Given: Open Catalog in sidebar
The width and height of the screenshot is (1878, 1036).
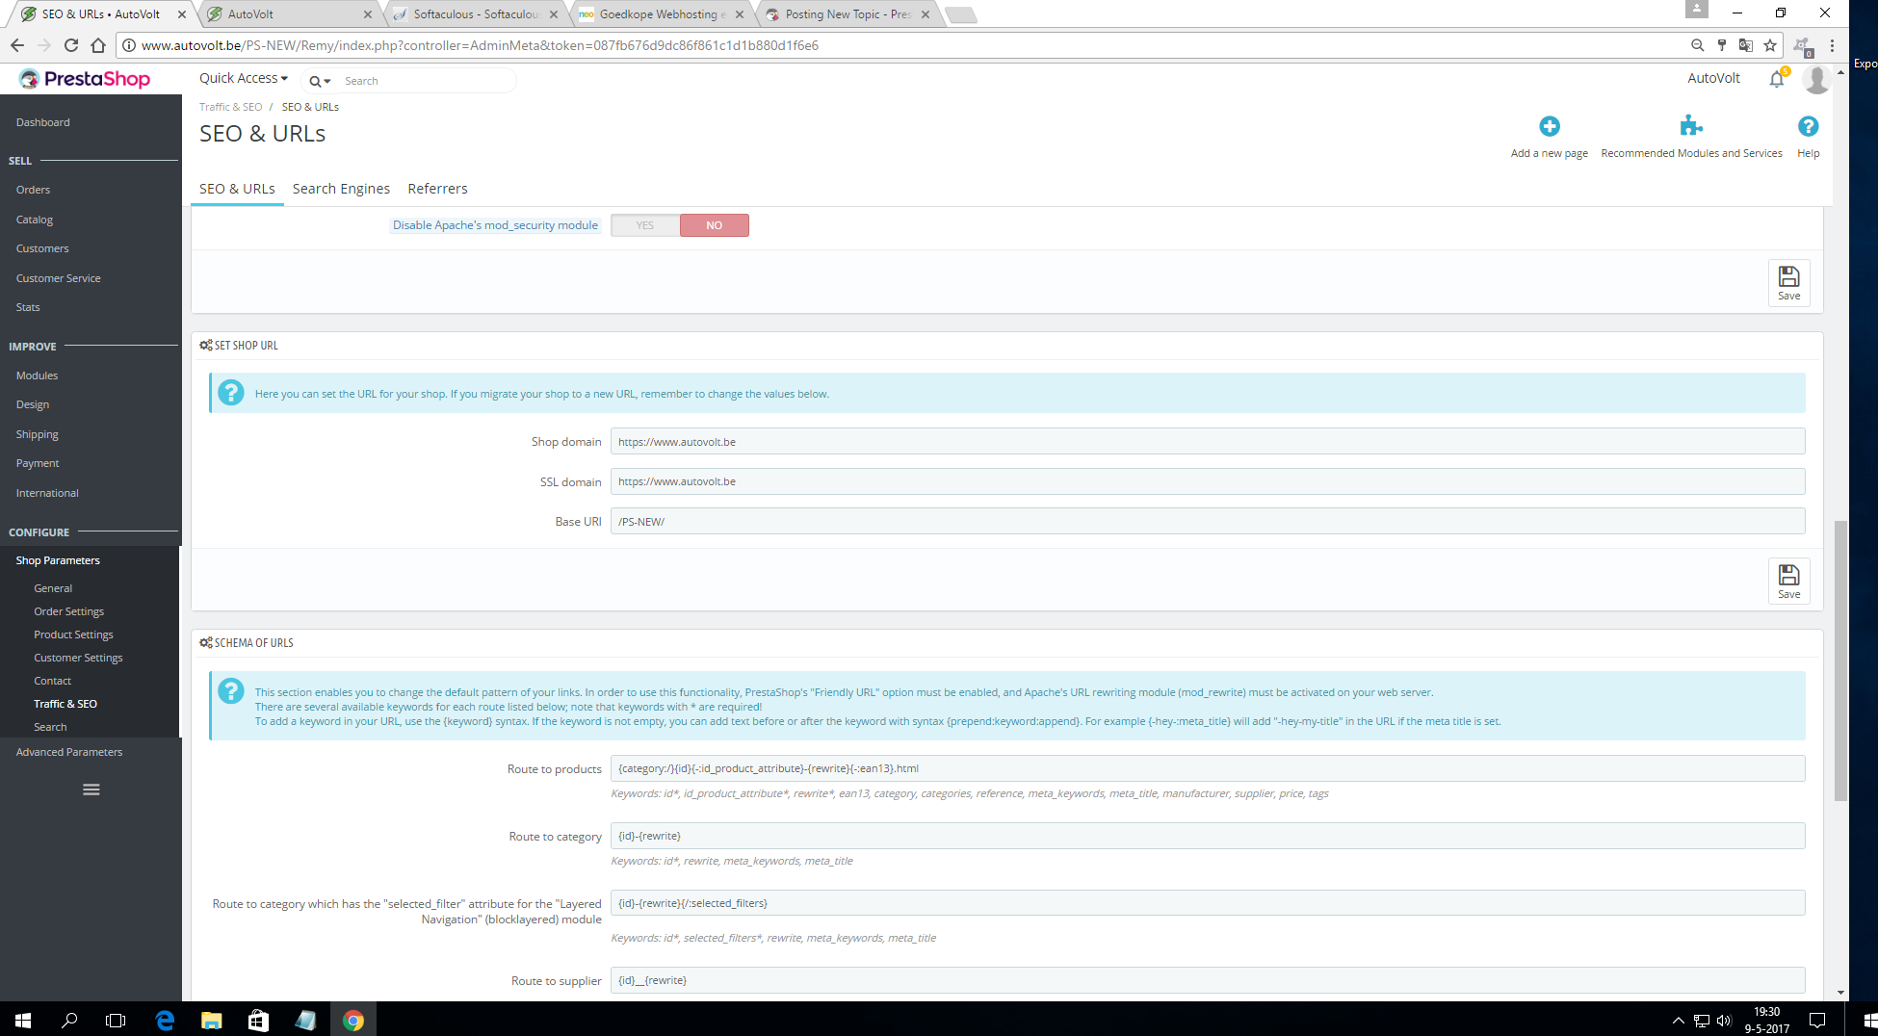Looking at the screenshot, I should (x=35, y=220).
